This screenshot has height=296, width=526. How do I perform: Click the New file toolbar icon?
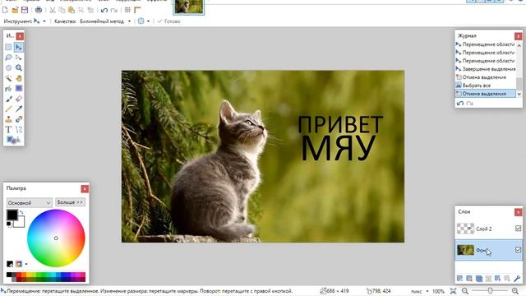pos(5,10)
